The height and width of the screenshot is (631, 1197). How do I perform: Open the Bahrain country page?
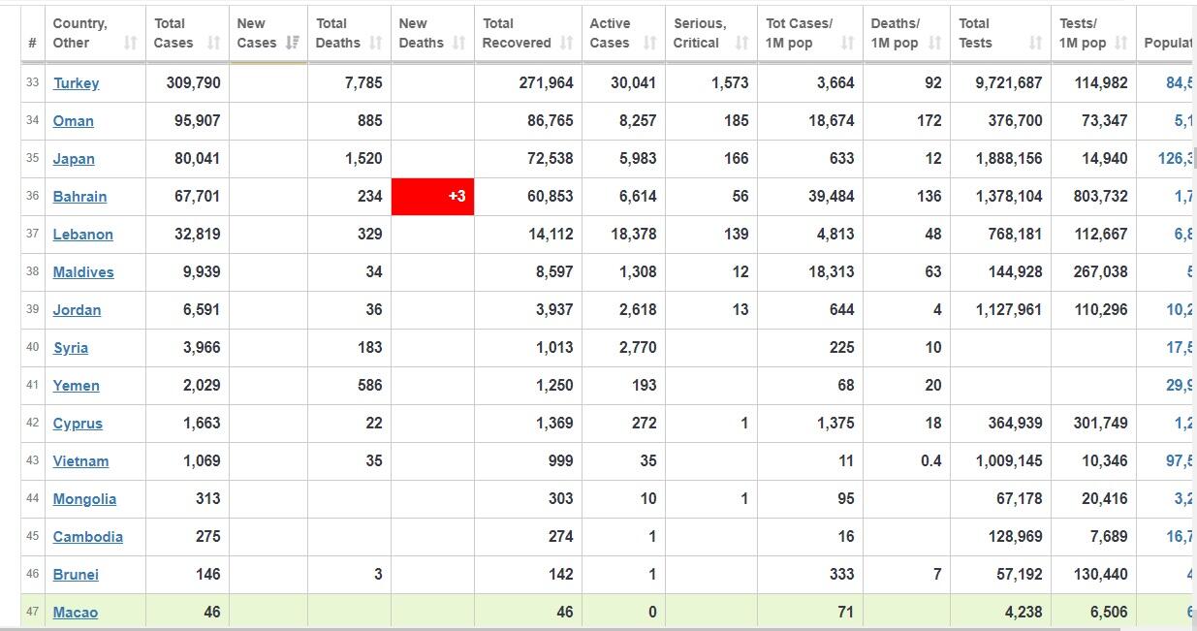click(79, 197)
